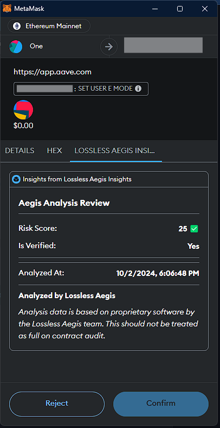Click the analysis disclaimer paragraph
Image resolution: width=220 pixels, height=428 pixels.
(x=108, y=324)
